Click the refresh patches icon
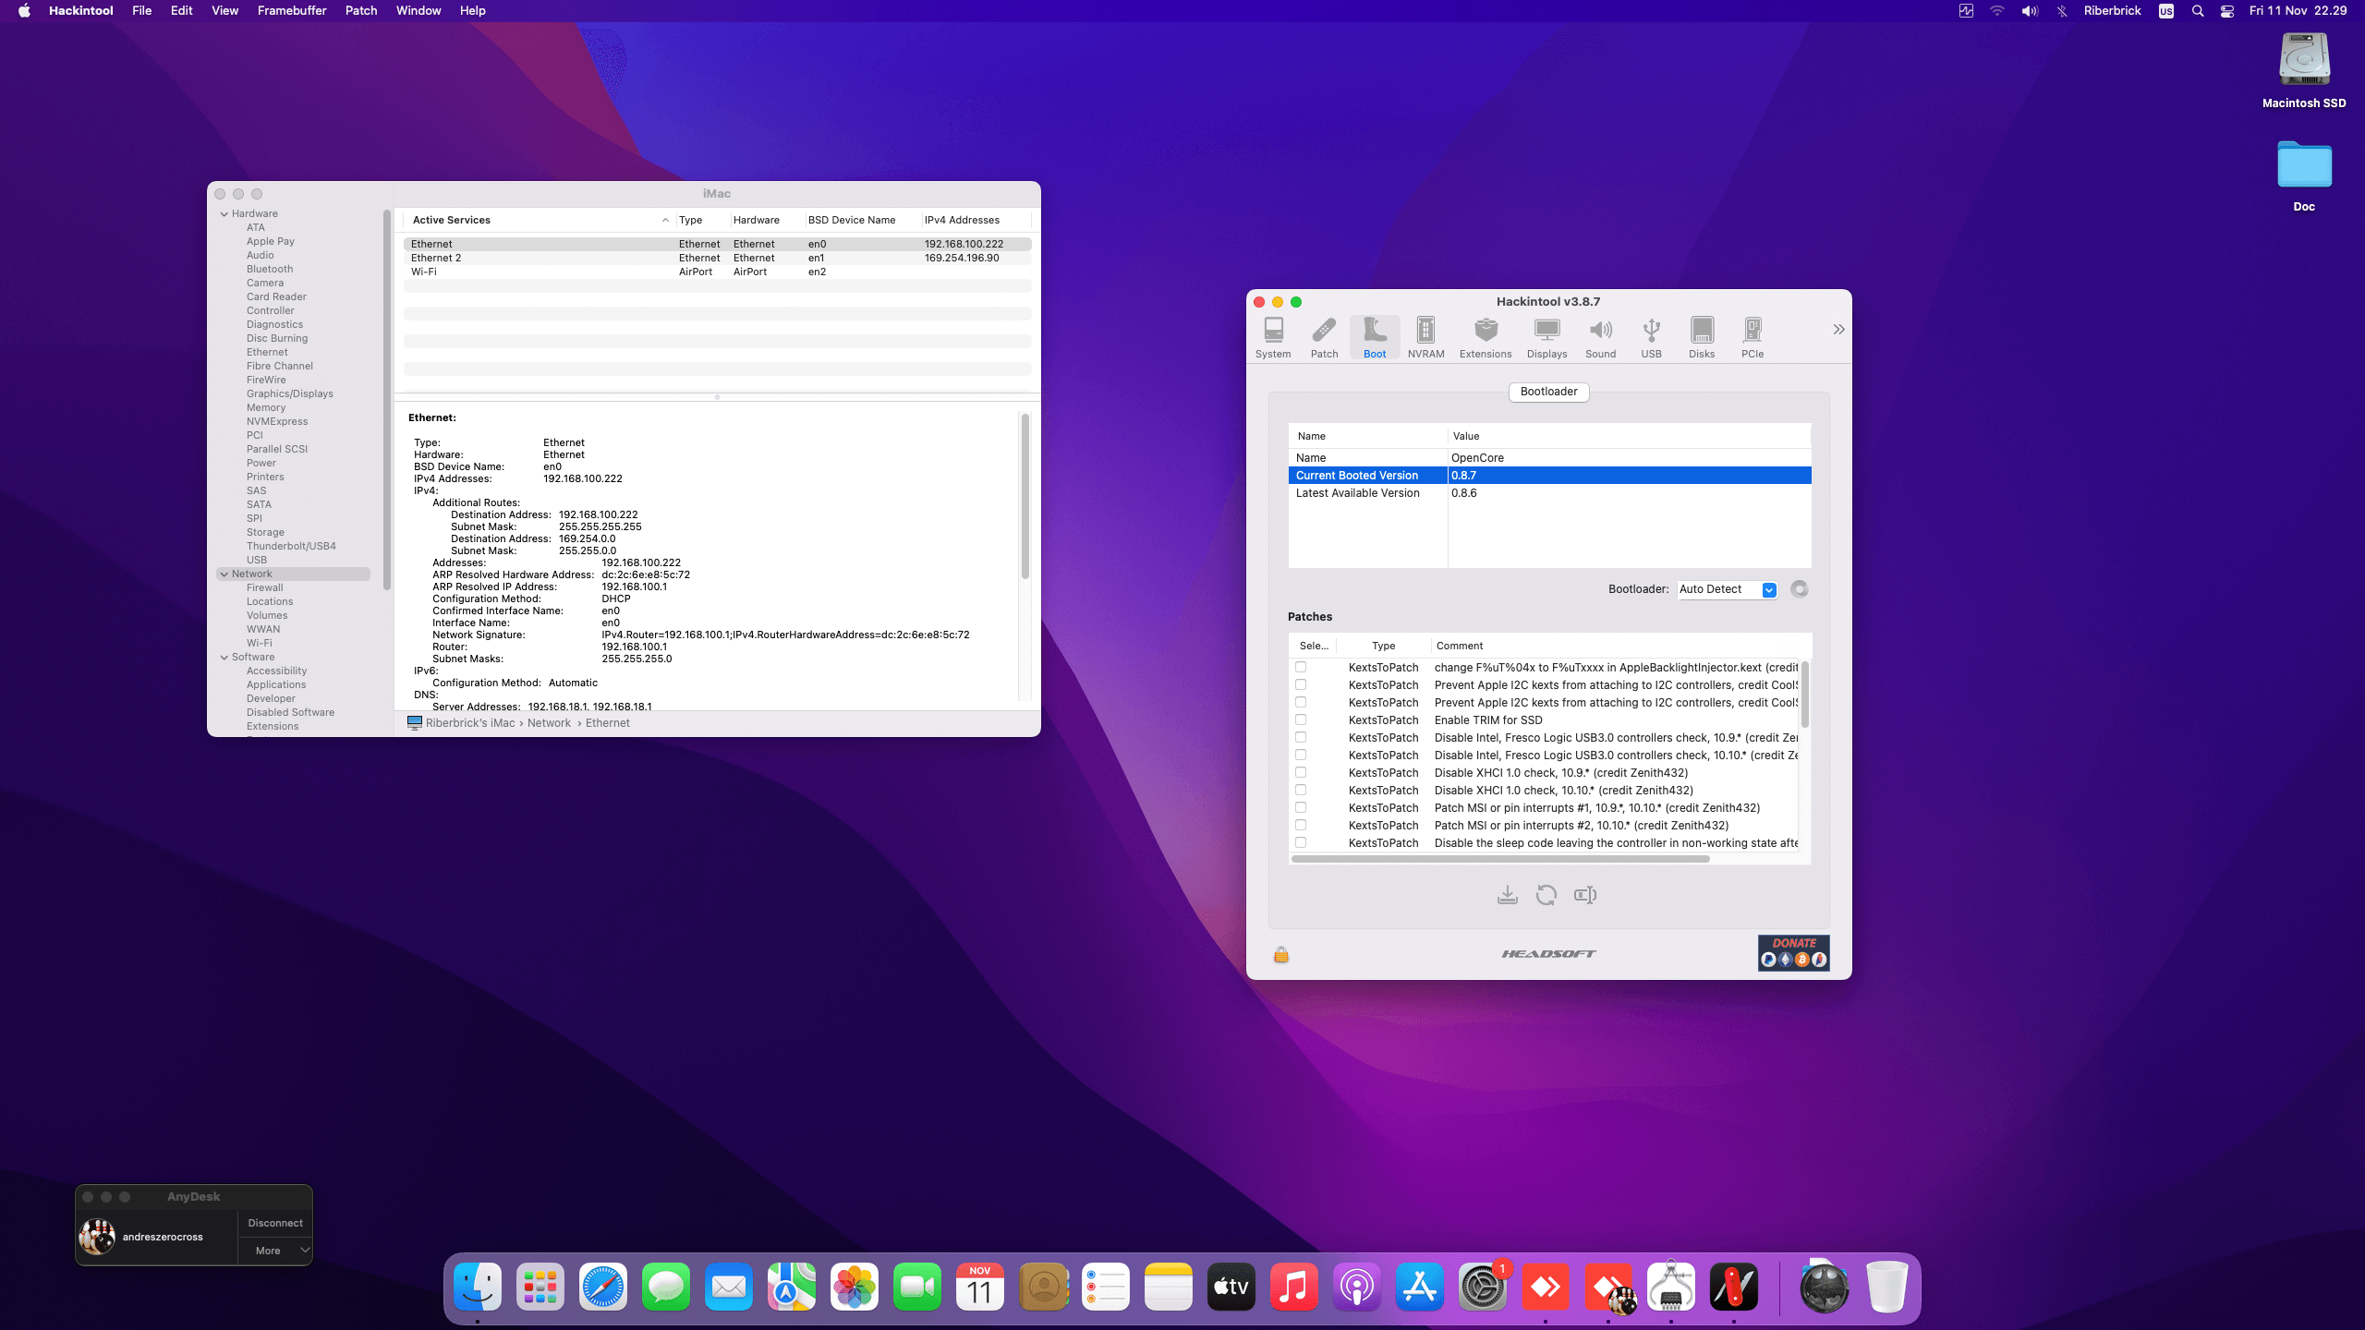 (1546, 895)
